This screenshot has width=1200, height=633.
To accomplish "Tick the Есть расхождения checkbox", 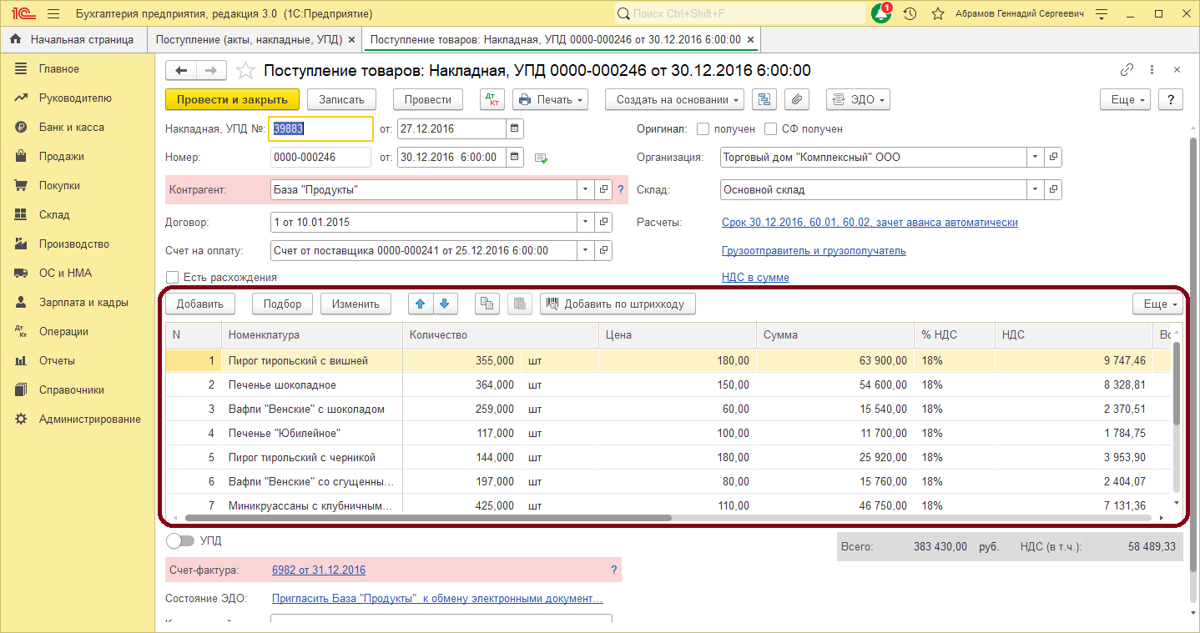I will 173,277.
